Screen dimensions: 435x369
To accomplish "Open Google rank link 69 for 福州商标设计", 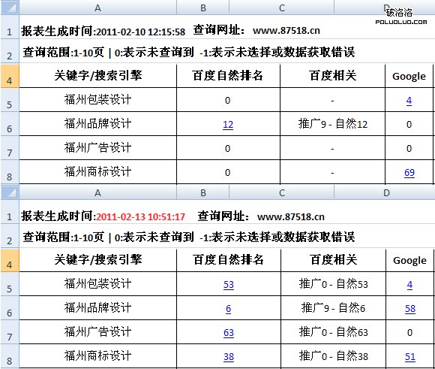I will coord(409,172).
